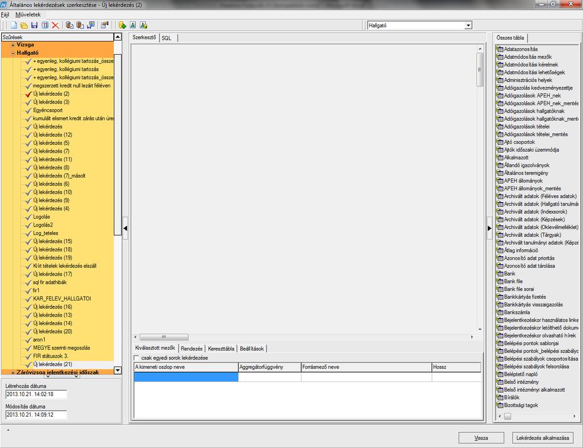Switch to the Szerkesztő tab
This screenshot has height=448, width=583.
click(x=144, y=38)
